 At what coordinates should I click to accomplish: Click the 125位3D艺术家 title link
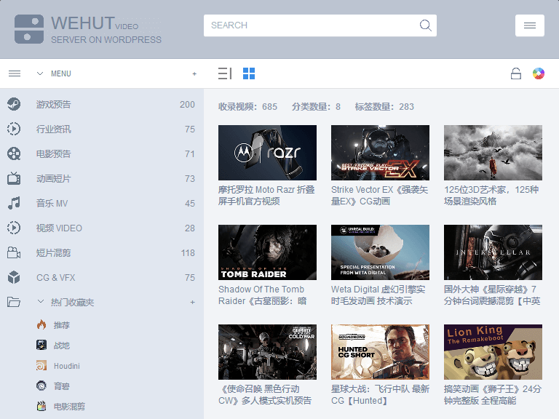(x=491, y=195)
